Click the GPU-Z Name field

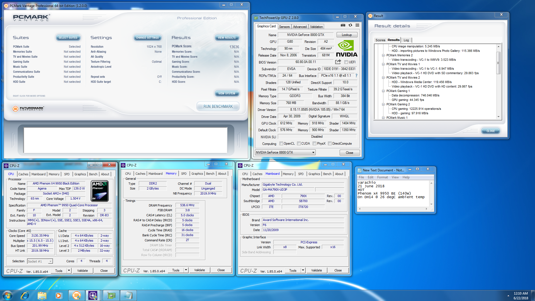[306, 35]
